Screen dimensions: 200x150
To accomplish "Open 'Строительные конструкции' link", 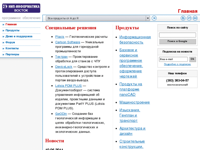I will pyautogui.click(x=132, y=144).
